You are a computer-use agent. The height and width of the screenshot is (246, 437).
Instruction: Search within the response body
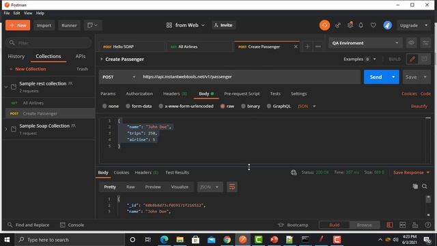pos(425,187)
